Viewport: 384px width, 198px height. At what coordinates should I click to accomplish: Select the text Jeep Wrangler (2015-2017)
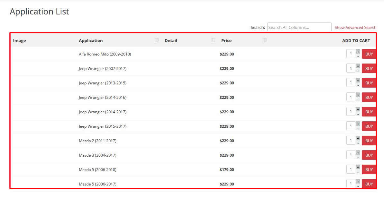point(103,126)
